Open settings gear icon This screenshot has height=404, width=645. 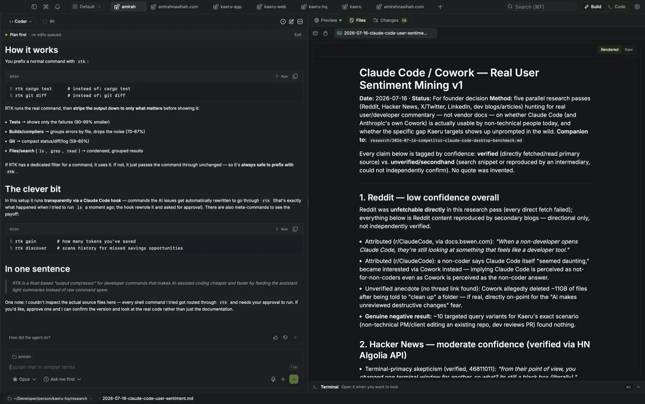[637, 7]
